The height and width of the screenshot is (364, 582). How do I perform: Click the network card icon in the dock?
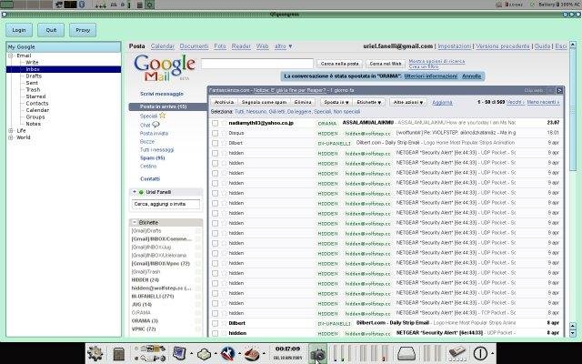pos(457,354)
